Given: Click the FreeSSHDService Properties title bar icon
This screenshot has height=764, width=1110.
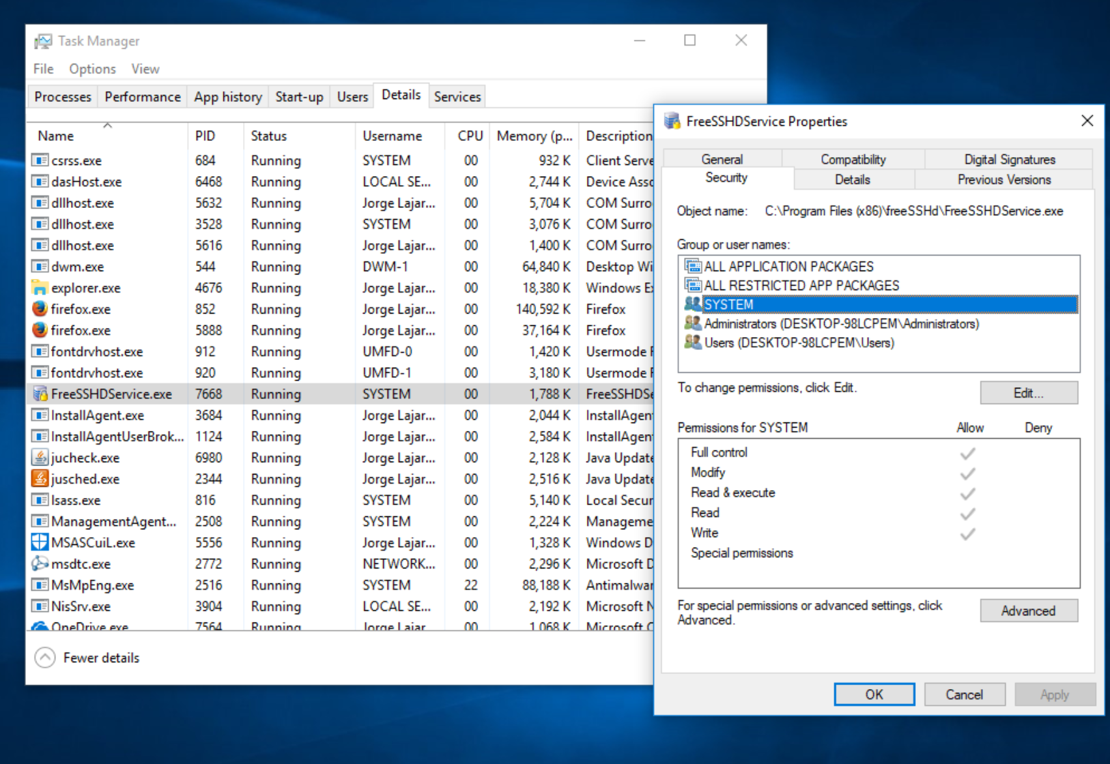Looking at the screenshot, I should tap(672, 121).
